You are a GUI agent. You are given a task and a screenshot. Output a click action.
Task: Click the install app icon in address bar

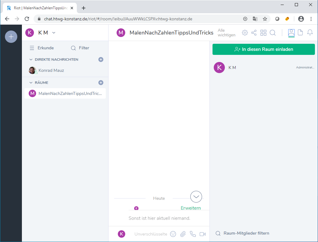pyautogui.click(x=245, y=19)
